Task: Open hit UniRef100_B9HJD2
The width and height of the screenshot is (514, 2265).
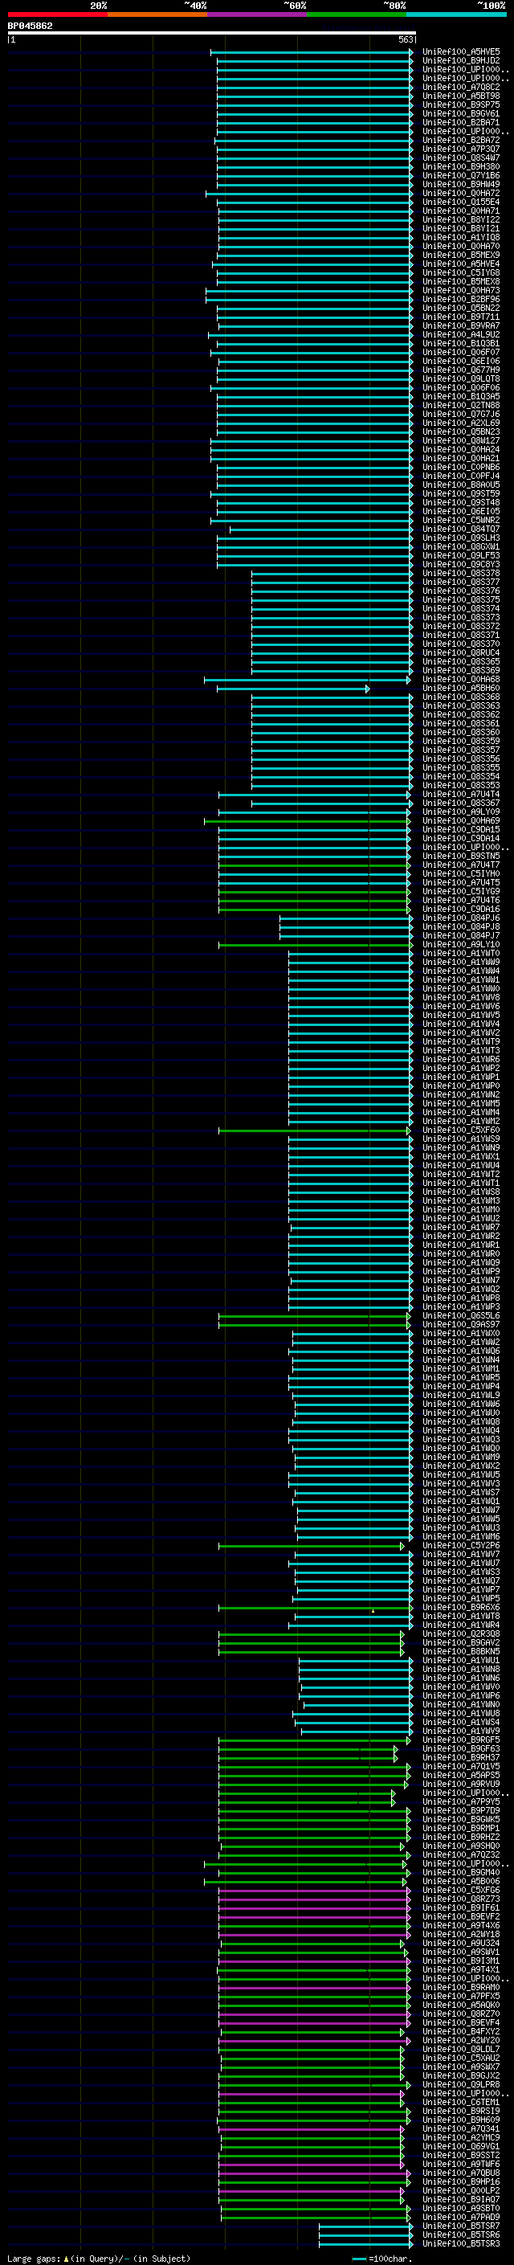Action: [x=460, y=61]
